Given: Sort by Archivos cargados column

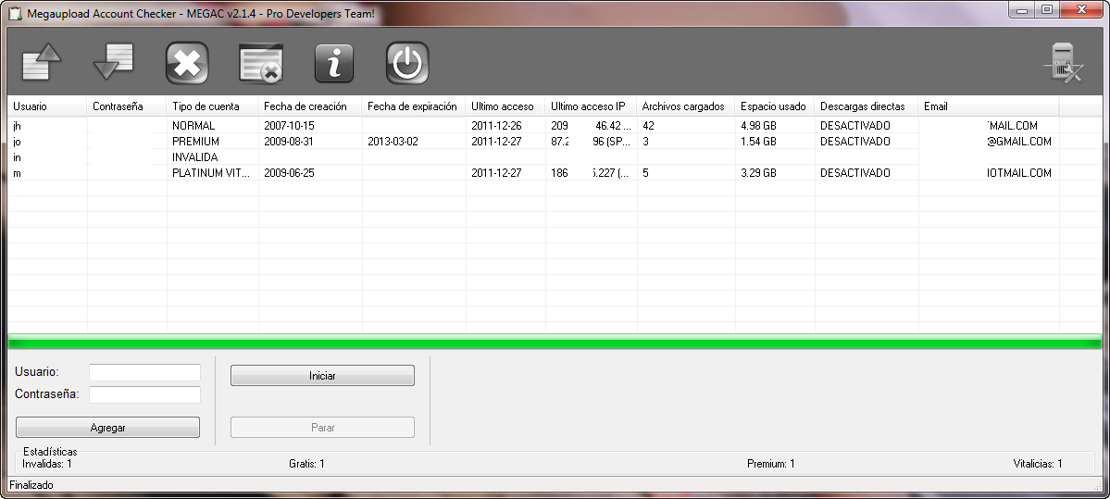Looking at the screenshot, I should click(x=686, y=106).
